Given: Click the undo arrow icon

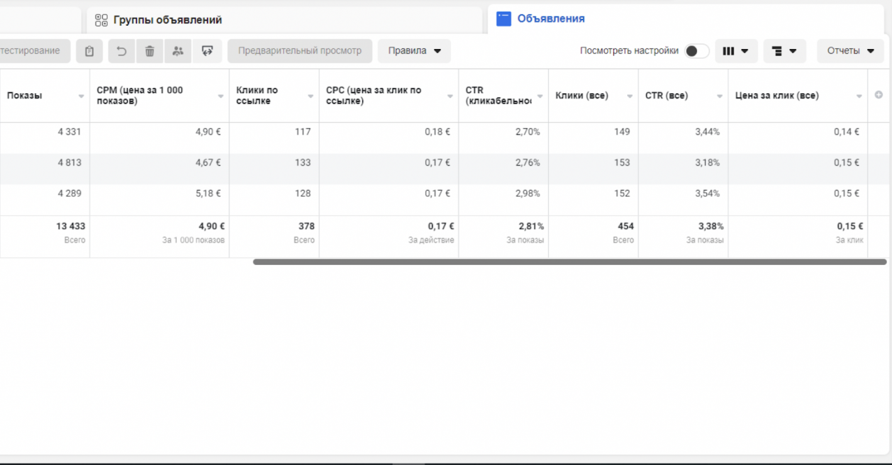Looking at the screenshot, I should coord(122,51).
